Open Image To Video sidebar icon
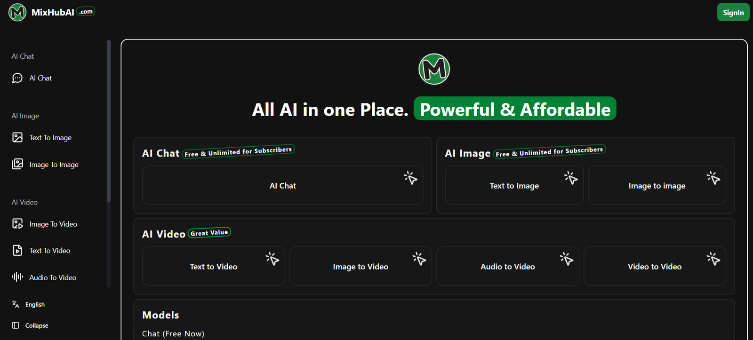 pos(17,224)
